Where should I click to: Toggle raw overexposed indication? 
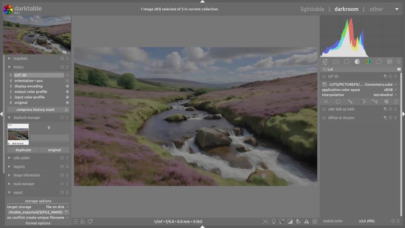[x=282, y=222]
